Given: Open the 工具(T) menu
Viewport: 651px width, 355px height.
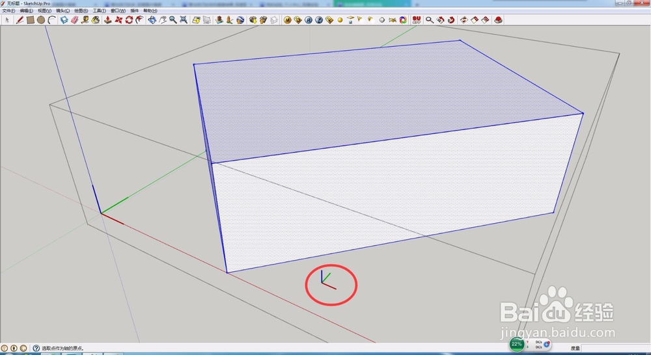Looking at the screenshot, I should click(99, 11).
